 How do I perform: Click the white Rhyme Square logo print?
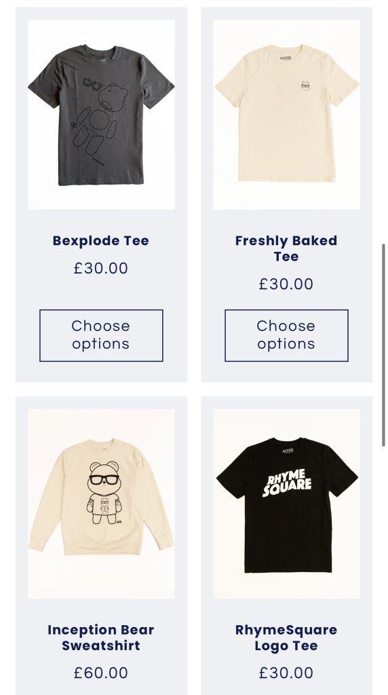coord(287,483)
